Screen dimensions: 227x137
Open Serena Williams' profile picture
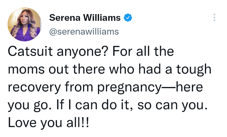(x=24, y=24)
